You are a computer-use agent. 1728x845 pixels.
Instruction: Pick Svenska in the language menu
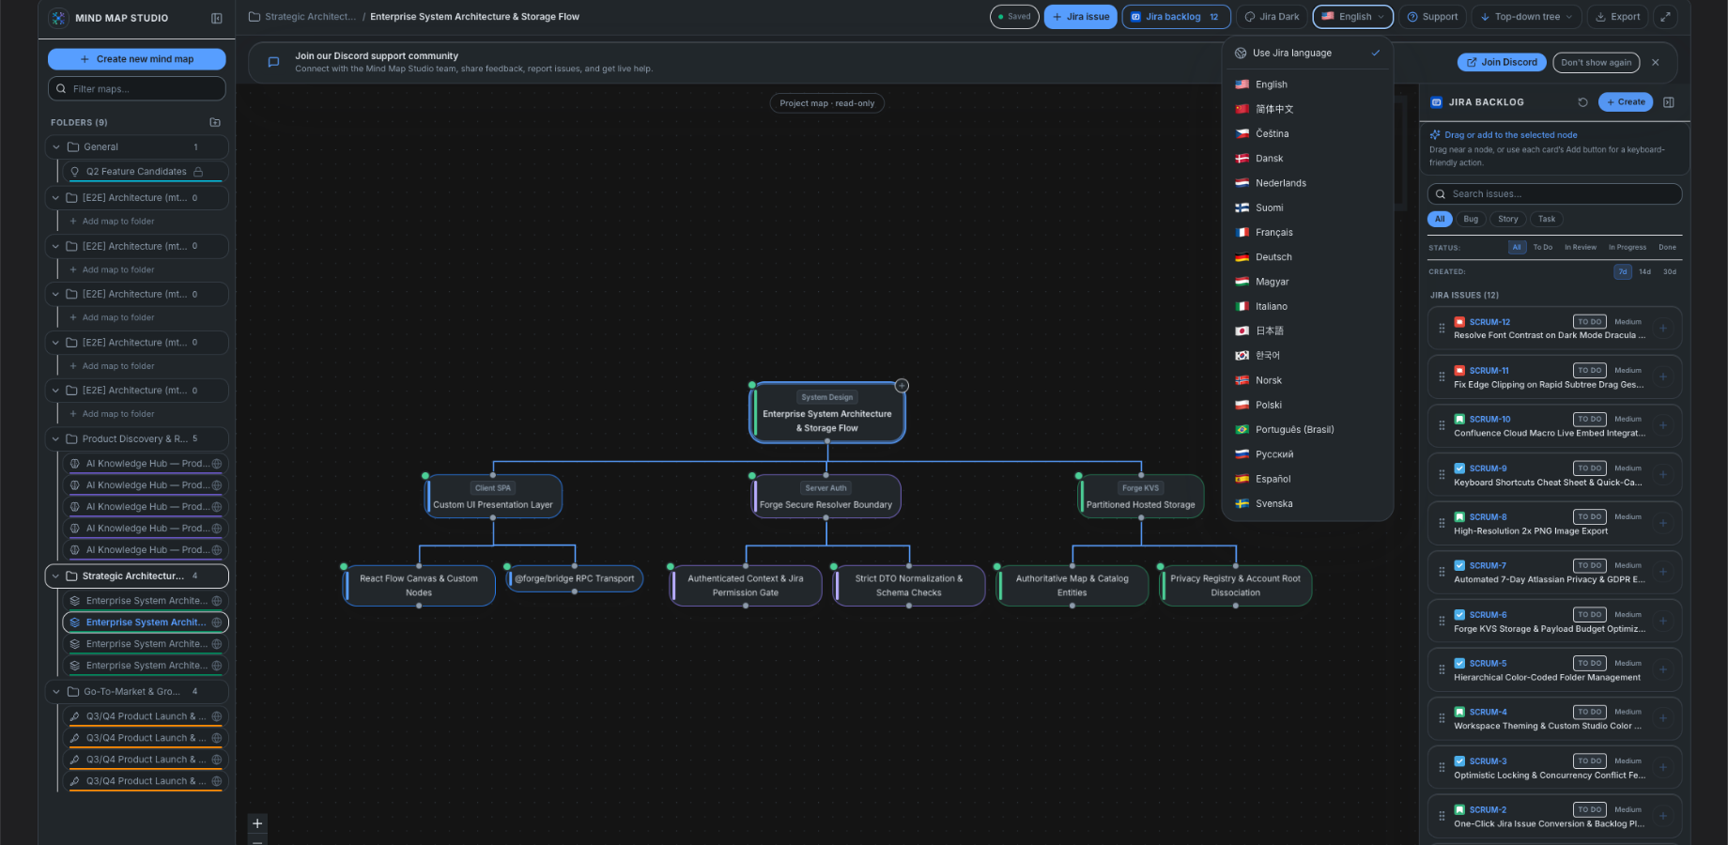click(x=1307, y=504)
